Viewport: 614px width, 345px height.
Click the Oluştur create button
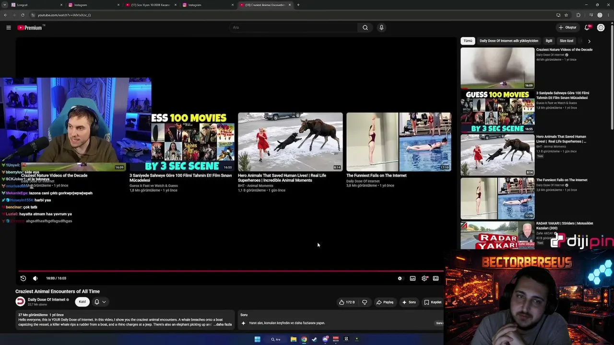567,28
